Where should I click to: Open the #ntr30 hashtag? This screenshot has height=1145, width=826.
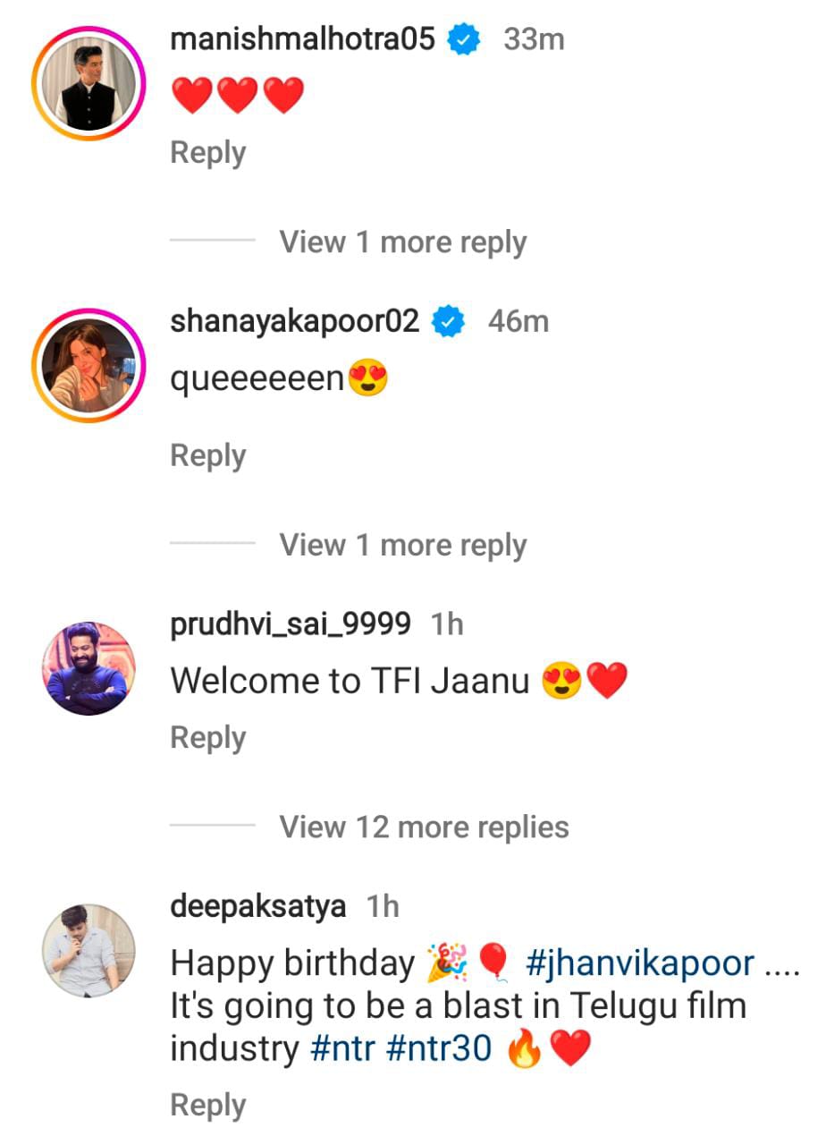click(x=439, y=1049)
